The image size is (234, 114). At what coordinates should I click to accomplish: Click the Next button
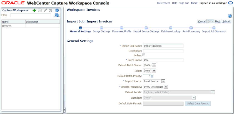(x=218, y=21)
